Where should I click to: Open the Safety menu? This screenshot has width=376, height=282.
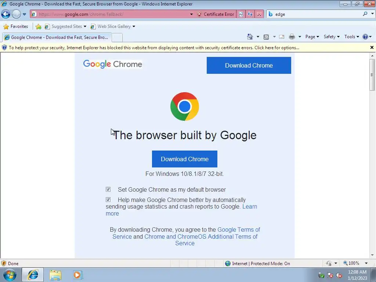(332, 37)
